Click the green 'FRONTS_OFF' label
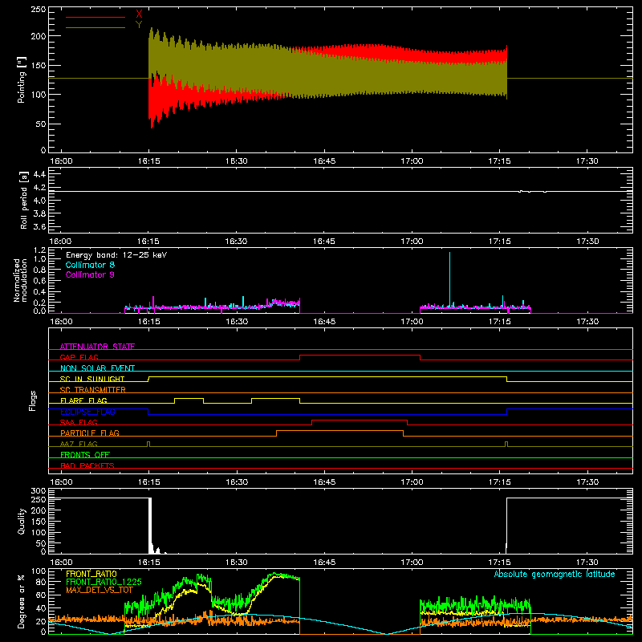This screenshot has height=642, width=642. coord(85,454)
